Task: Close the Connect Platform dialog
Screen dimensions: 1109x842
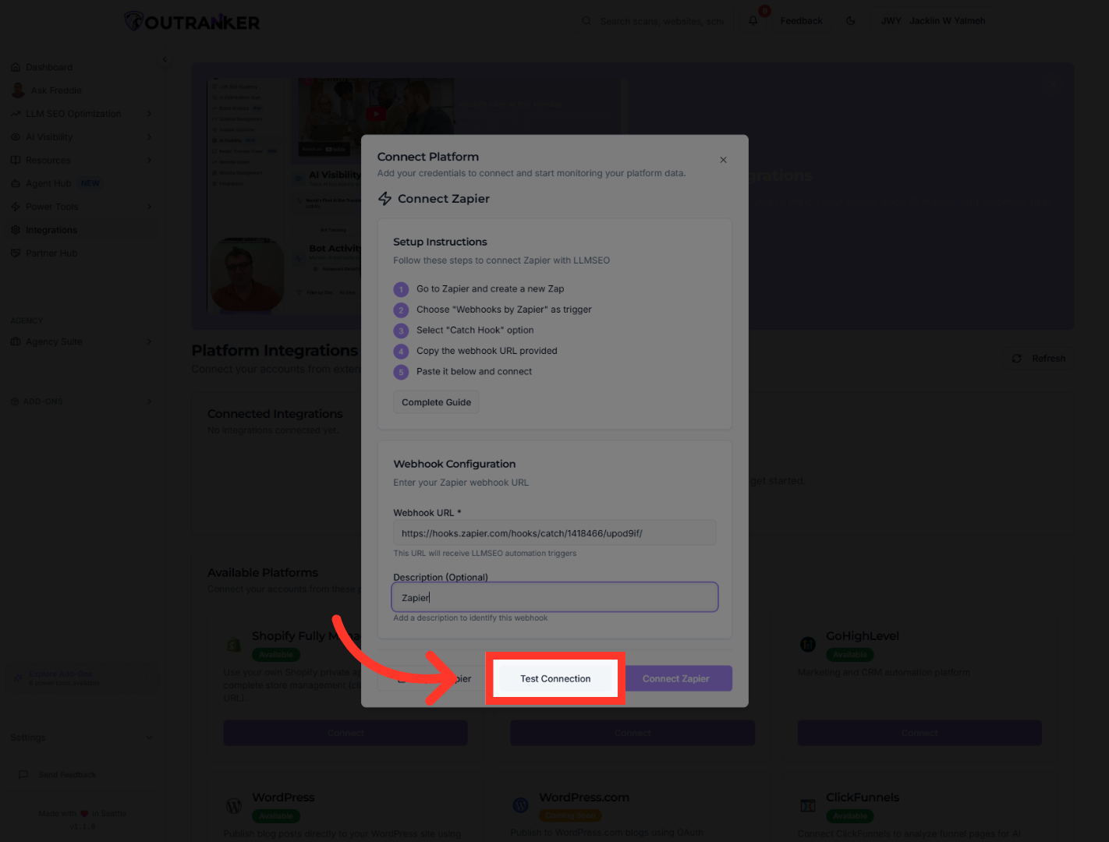Action: click(723, 160)
